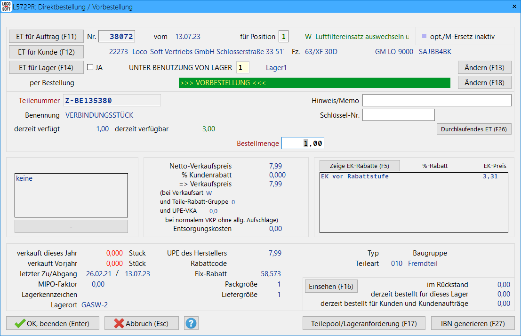Click Einsehen (F16) button
The height and width of the screenshot is (336, 521).
331,286
